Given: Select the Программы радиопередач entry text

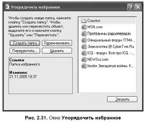Looking at the screenshot, I should pos(109,34).
